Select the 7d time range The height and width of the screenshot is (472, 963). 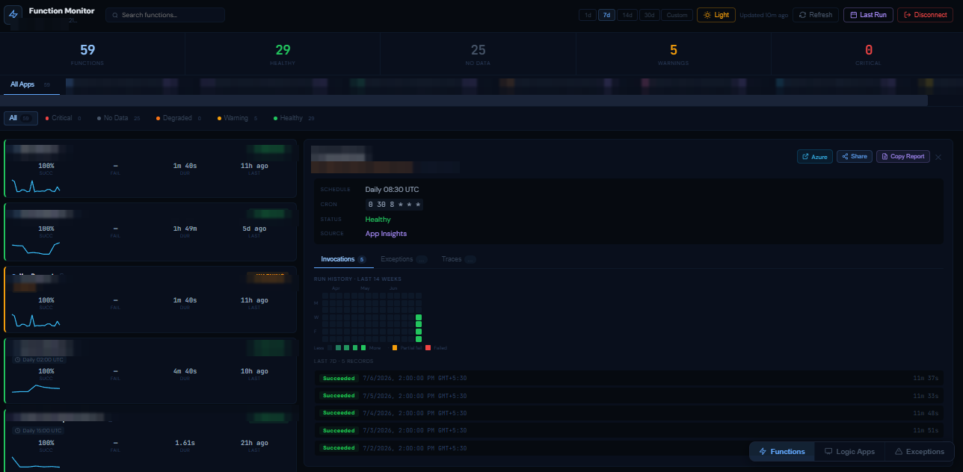pos(606,15)
